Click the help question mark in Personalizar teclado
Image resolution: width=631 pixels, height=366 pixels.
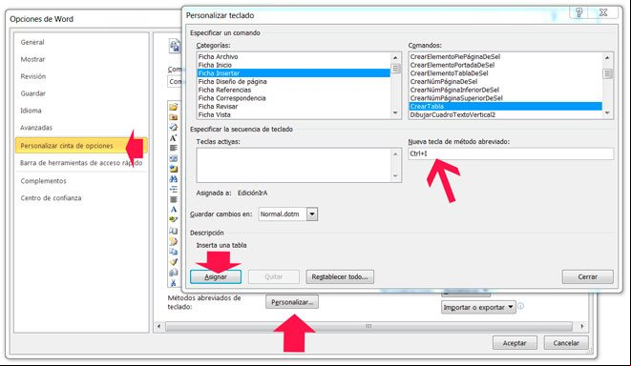578,12
